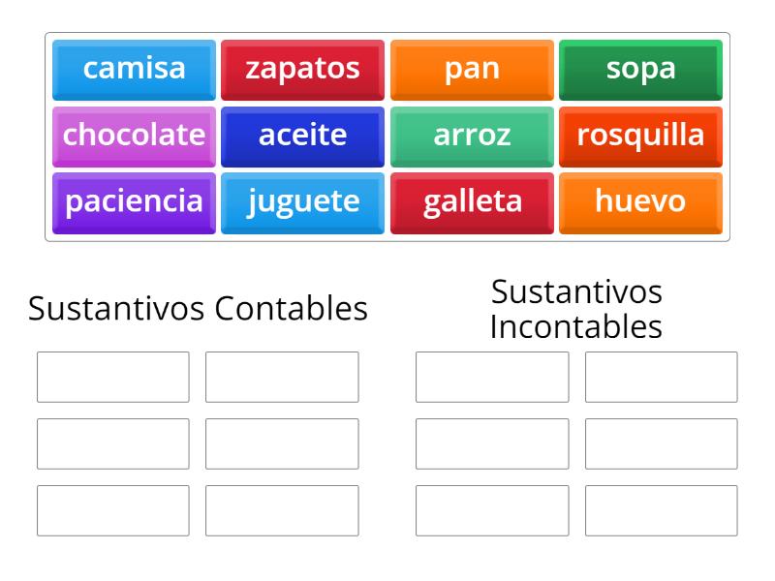775x581 pixels.
Task: Select the green 'sopa' tile
Action: pos(640,69)
